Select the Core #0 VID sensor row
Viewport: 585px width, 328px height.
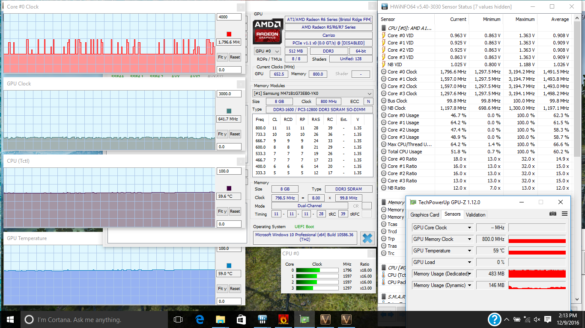pos(476,35)
